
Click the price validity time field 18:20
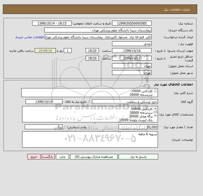(x=92, y=58)
